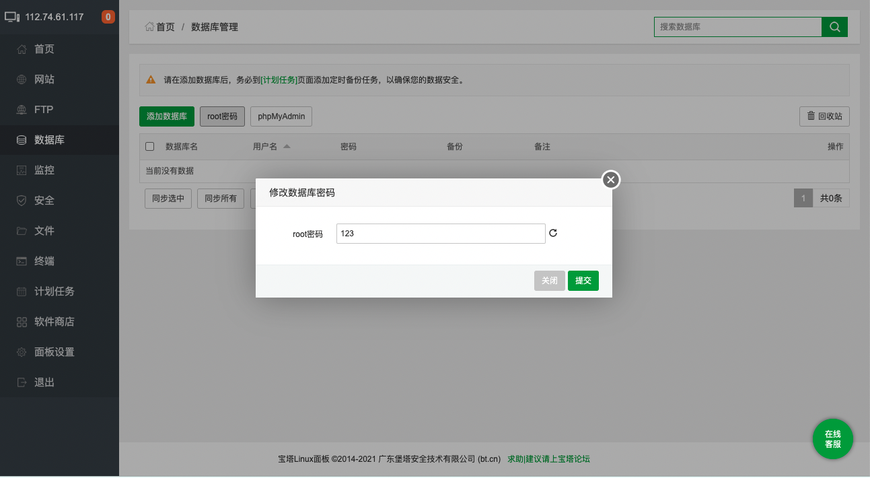Click the root密码 toolbar button

click(x=222, y=116)
